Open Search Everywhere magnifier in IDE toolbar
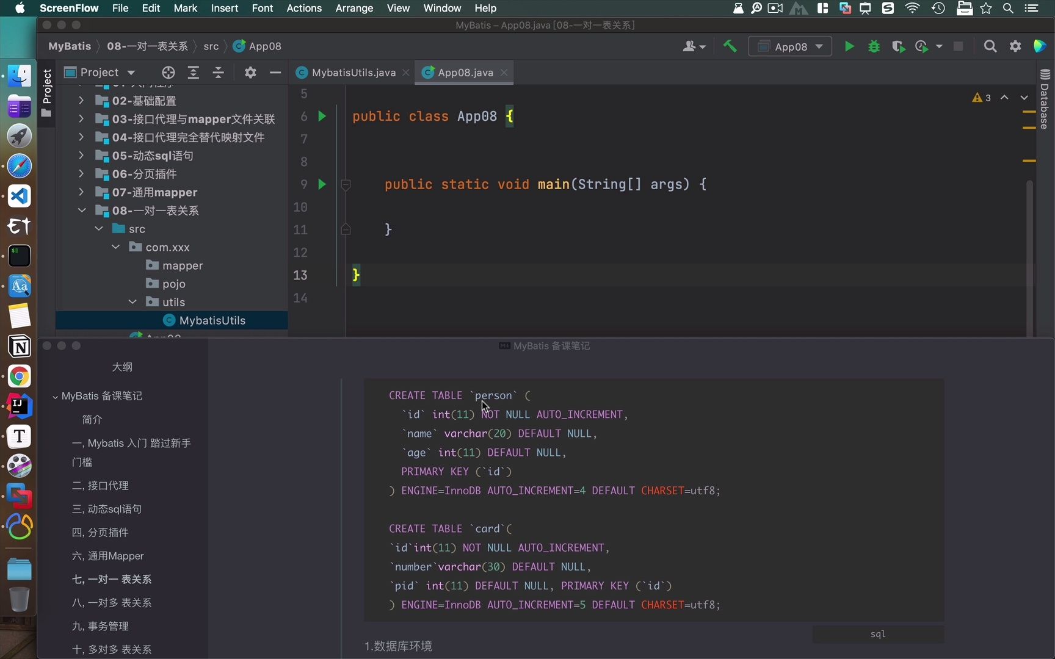This screenshot has height=659, width=1055. click(x=990, y=46)
